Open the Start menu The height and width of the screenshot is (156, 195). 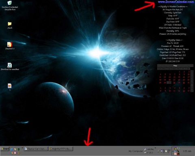coord(5,149)
